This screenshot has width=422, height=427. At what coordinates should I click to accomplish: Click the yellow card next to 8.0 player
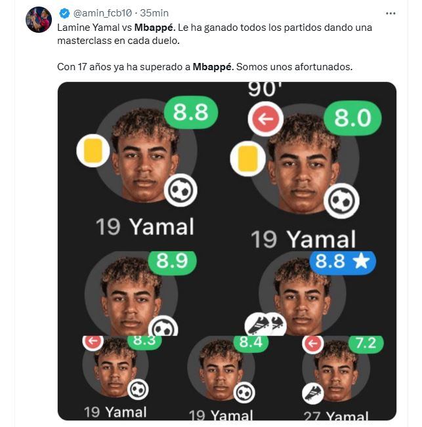pos(247,159)
